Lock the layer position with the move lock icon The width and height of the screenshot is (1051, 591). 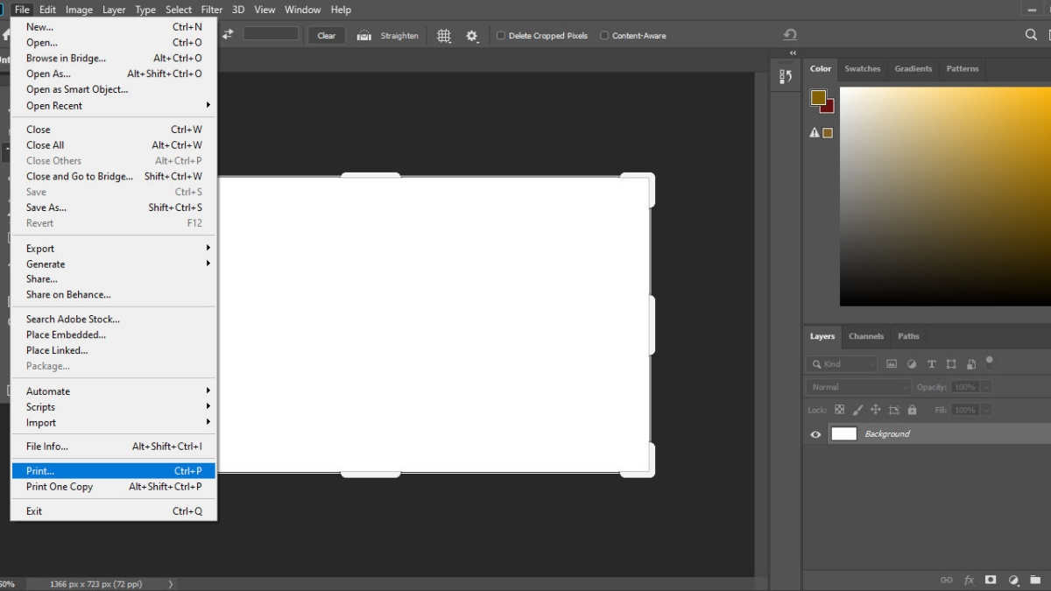tap(876, 409)
